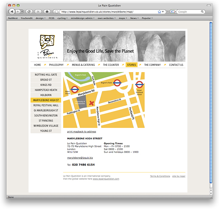Screen dimensions: 219x209
Task: Reload the page with the refresh icon
Action: (x=29, y=12)
